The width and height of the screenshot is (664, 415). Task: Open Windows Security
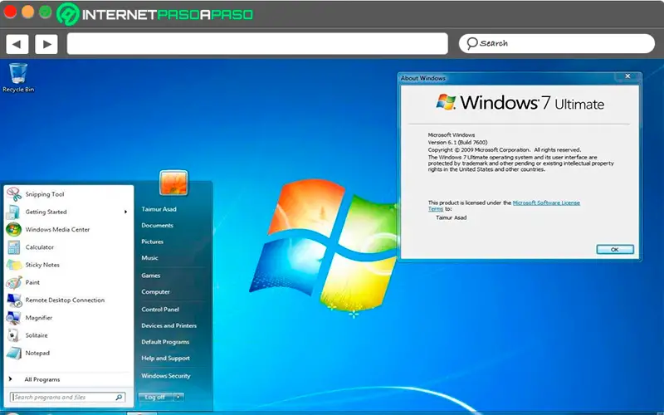tap(165, 376)
